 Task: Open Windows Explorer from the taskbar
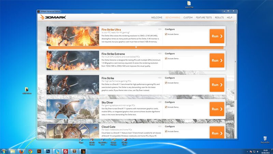point(13,151)
